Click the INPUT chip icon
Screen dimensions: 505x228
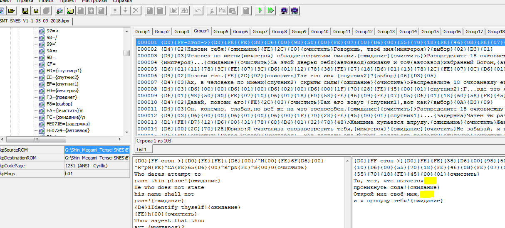(x=285, y=10)
